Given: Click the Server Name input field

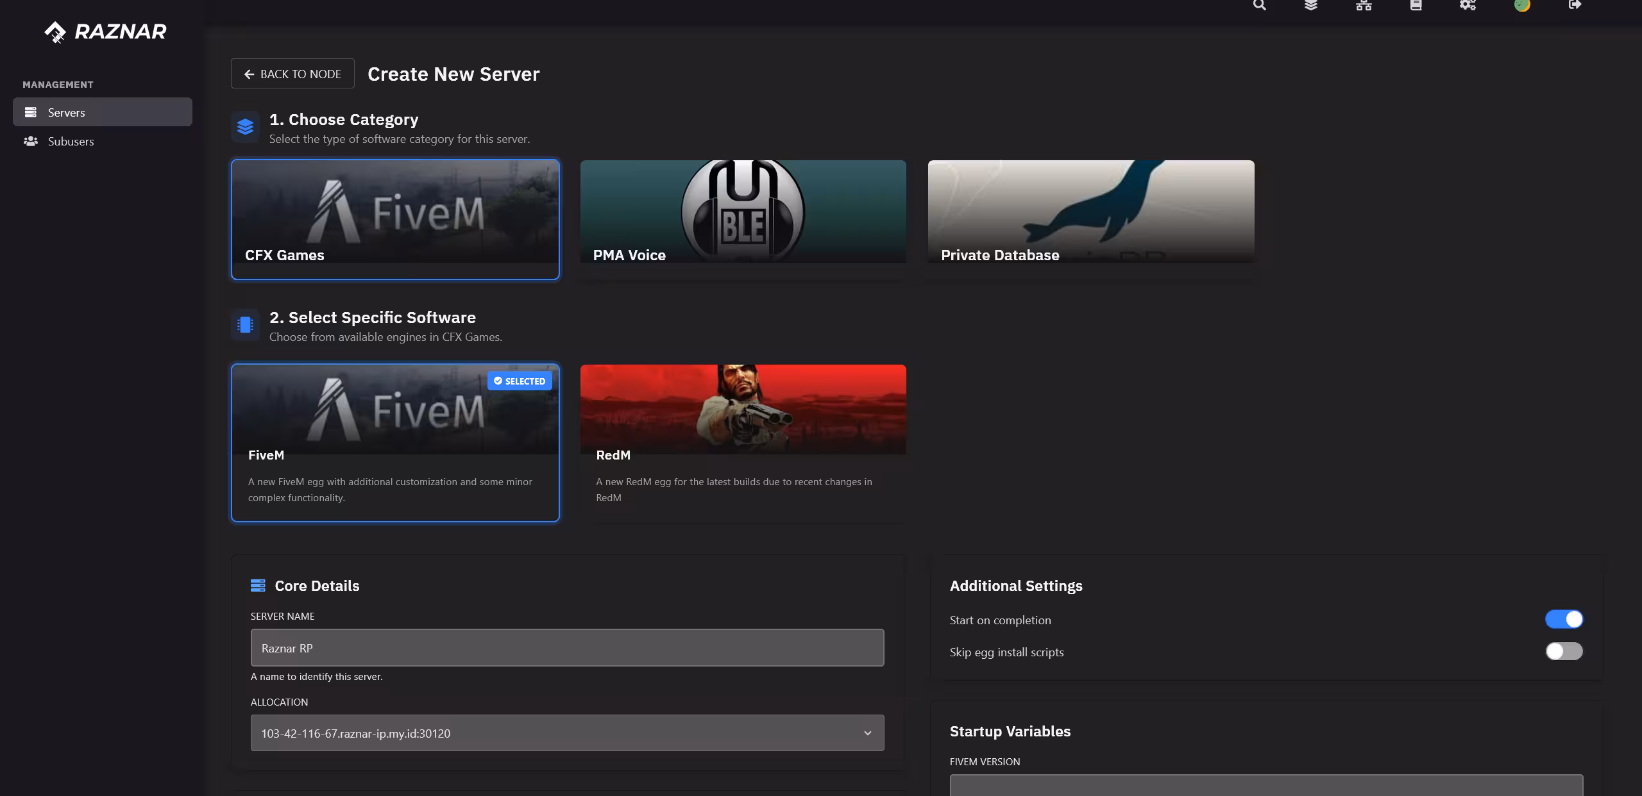Looking at the screenshot, I should (x=567, y=648).
